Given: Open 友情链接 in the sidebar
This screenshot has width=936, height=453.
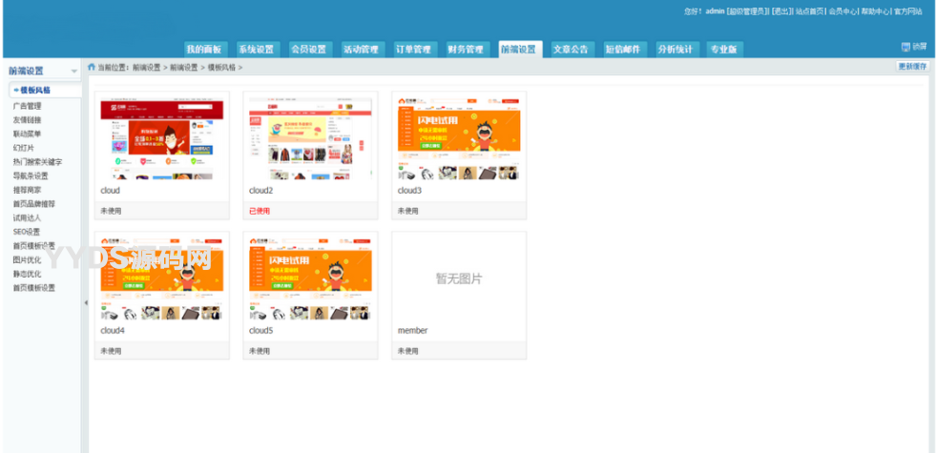Looking at the screenshot, I should [27, 120].
